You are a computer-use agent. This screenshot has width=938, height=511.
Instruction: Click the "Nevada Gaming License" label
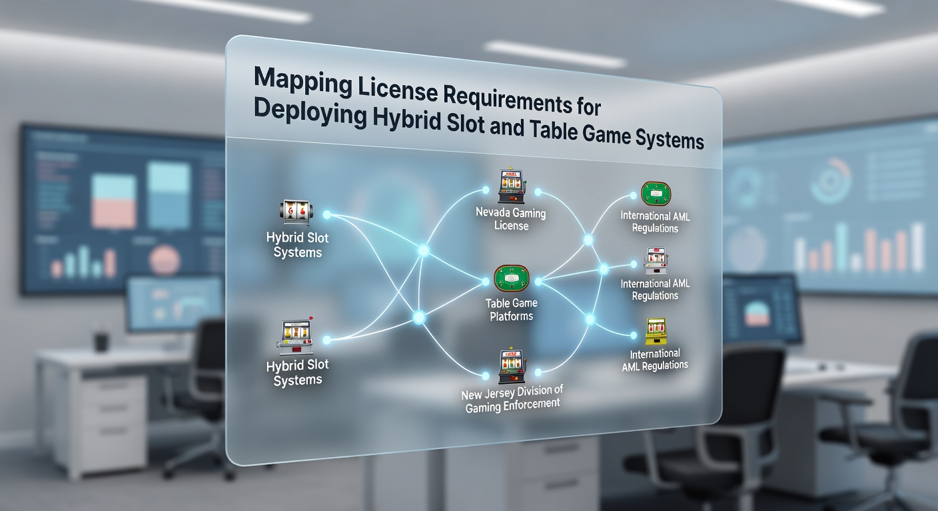(x=512, y=220)
